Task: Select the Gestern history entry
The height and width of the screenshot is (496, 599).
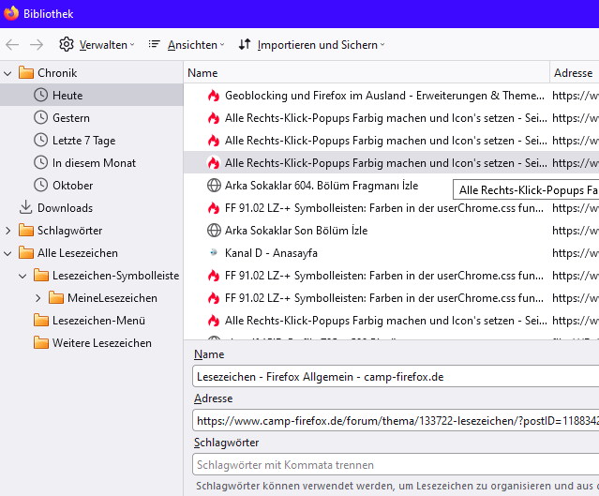Action: point(71,117)
